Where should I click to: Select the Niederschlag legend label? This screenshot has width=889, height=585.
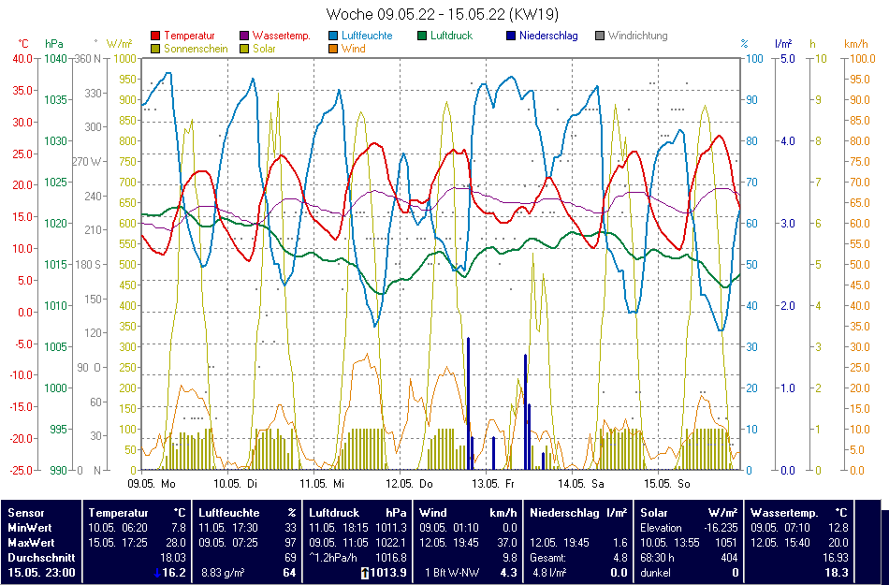pos(548,36)
